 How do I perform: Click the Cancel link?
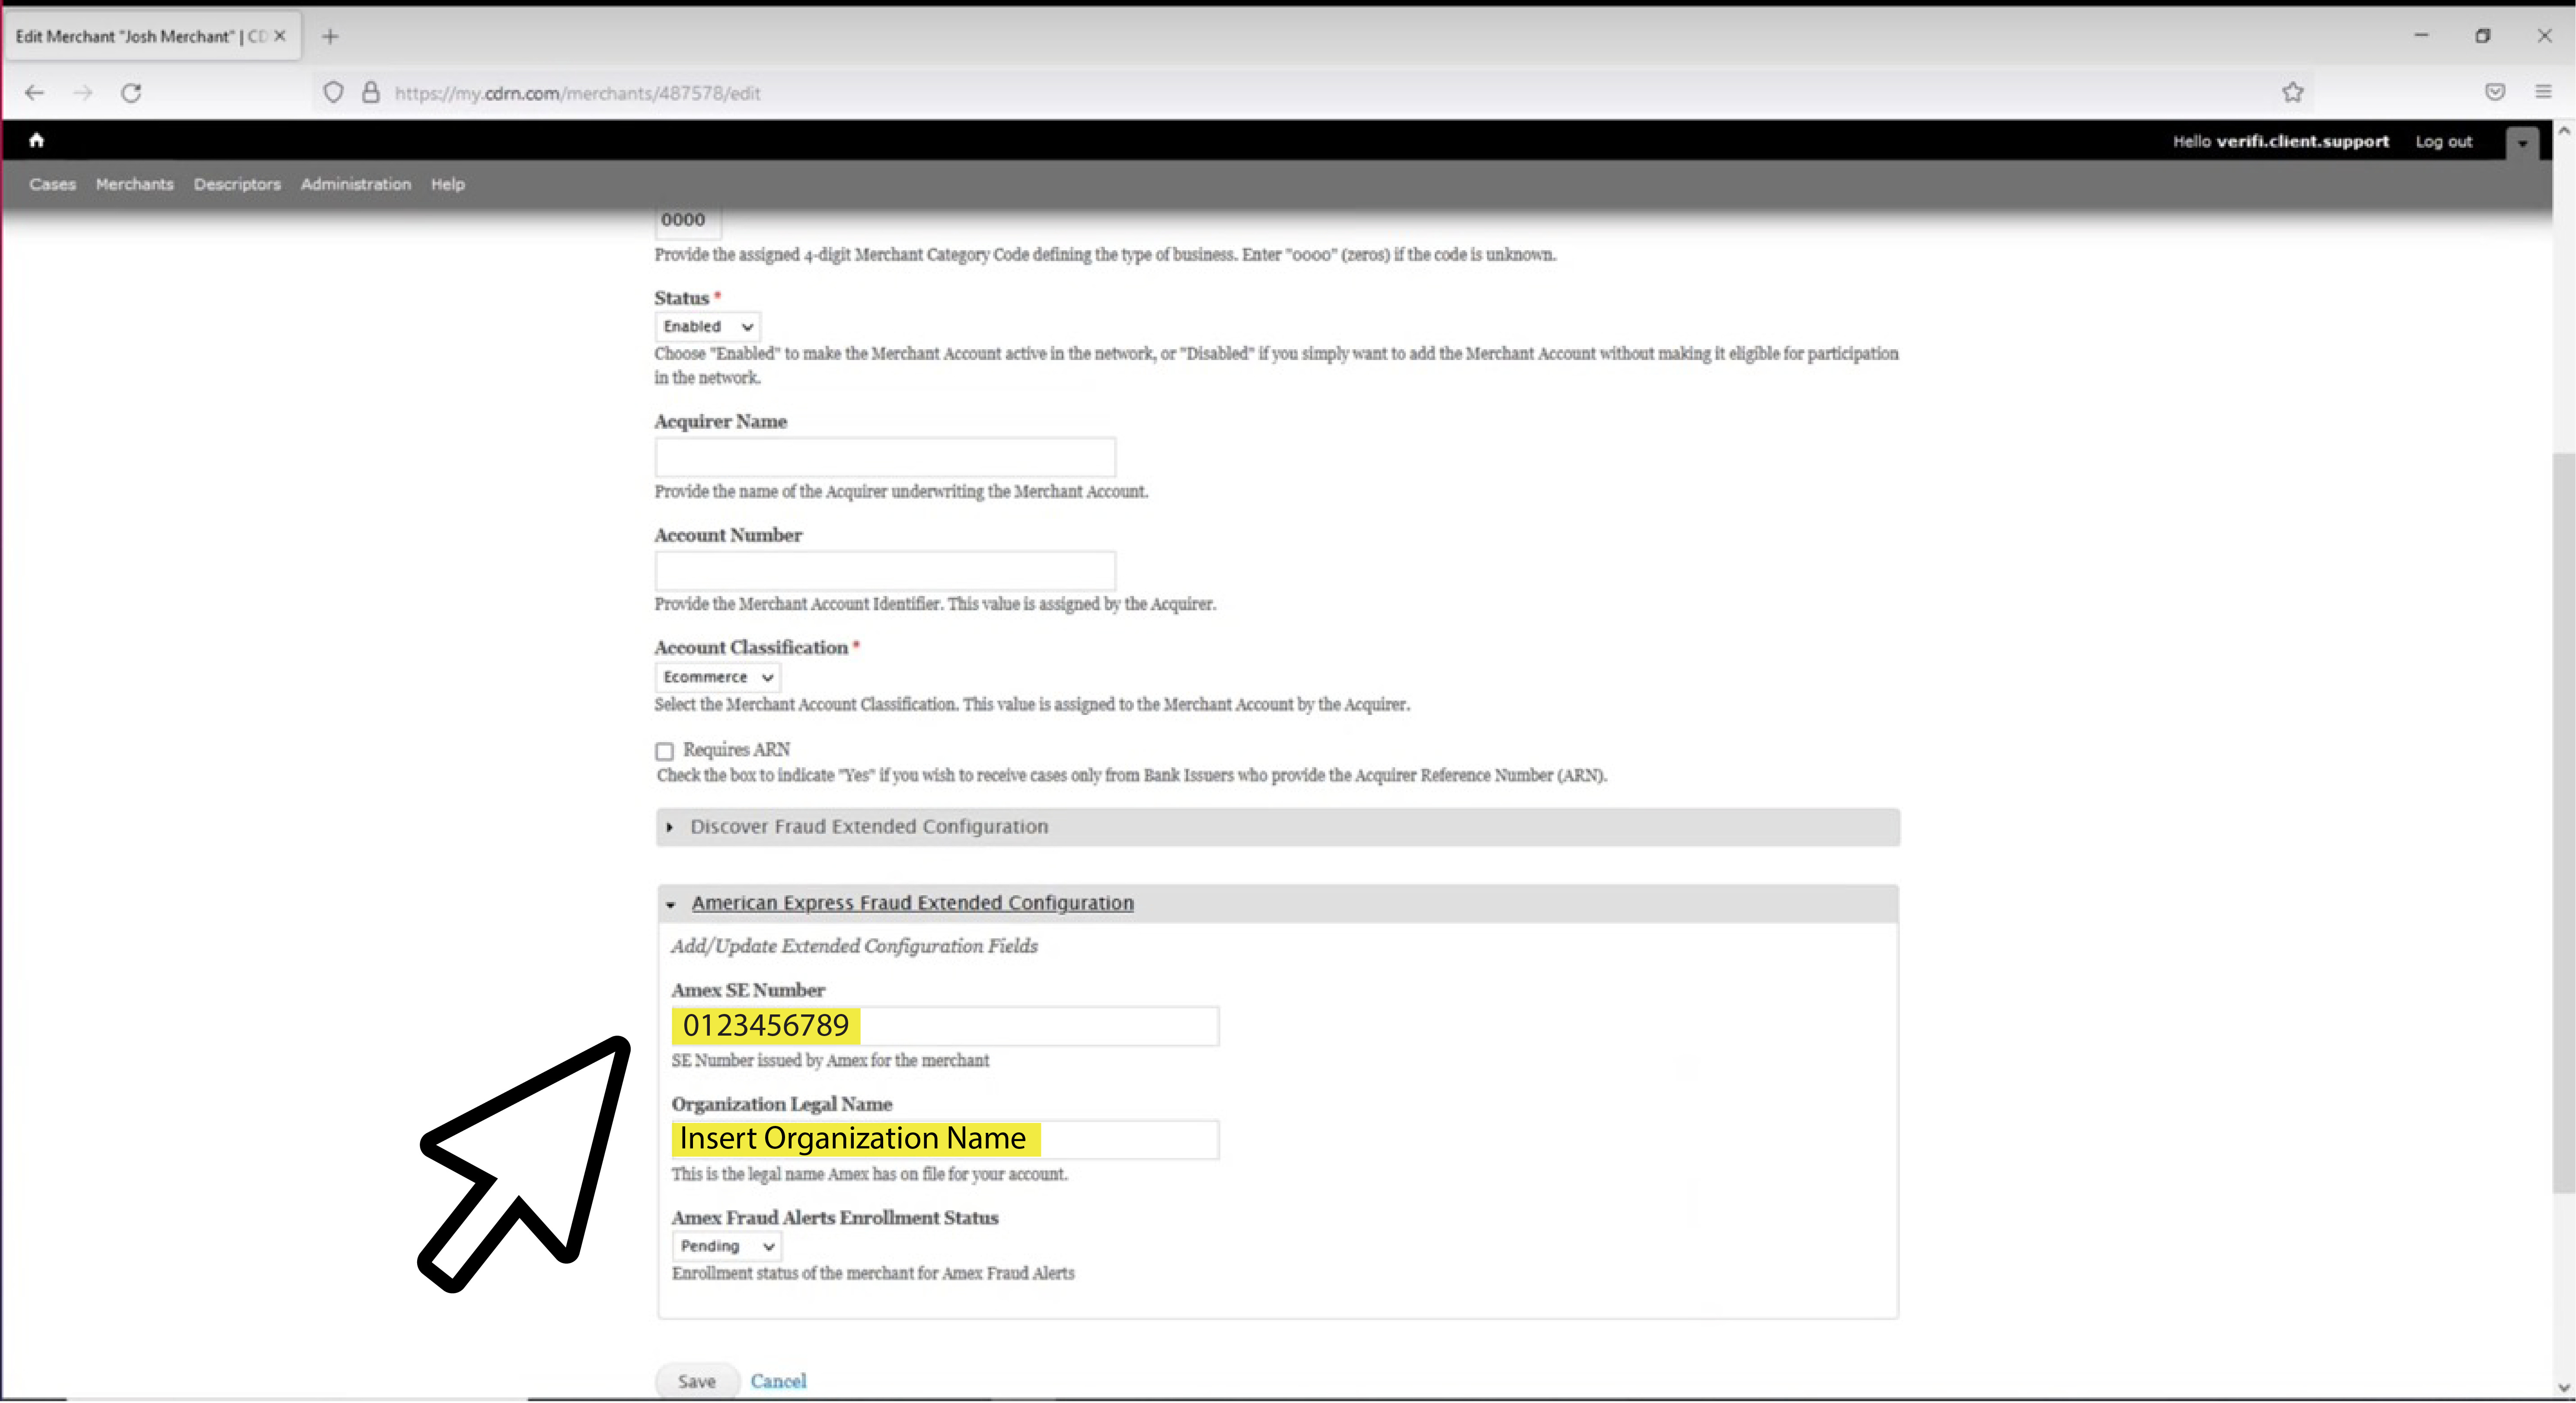pos(778,1381)
